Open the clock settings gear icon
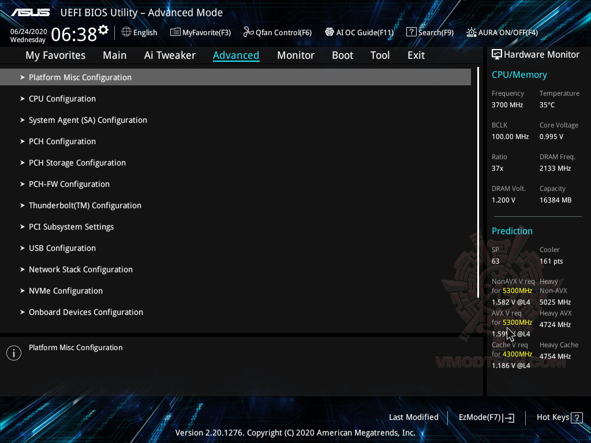This screenshot has width=591, height=443. point(103,30)
